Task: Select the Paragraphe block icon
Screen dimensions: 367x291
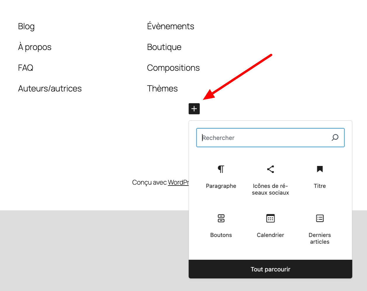Action: [221, 175]
